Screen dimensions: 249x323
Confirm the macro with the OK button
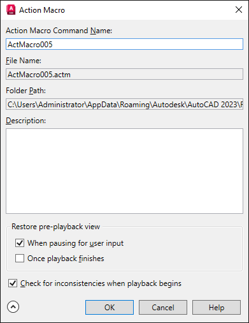click(110, 308)
